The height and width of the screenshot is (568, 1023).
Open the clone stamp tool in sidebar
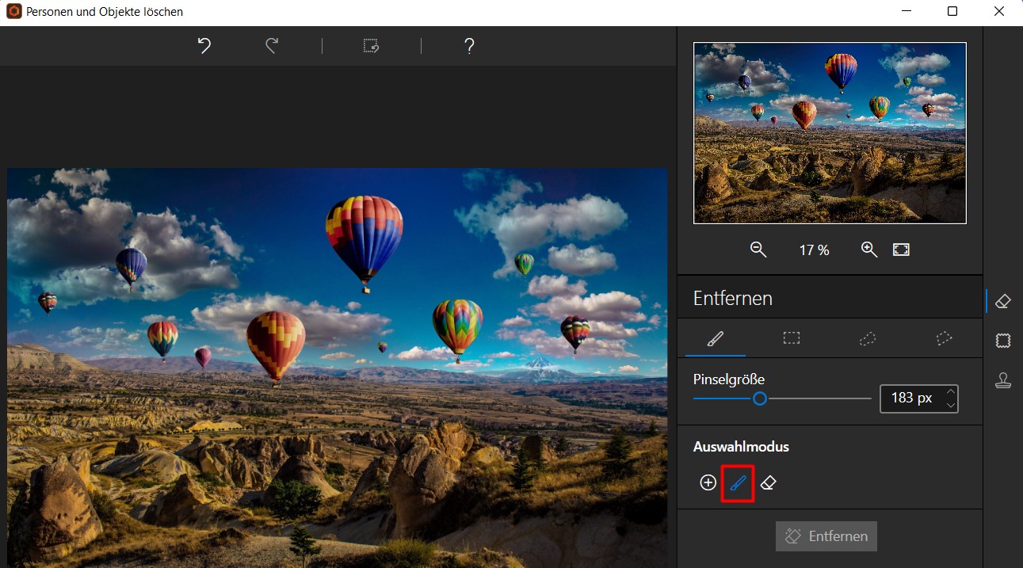point(1002,380)
